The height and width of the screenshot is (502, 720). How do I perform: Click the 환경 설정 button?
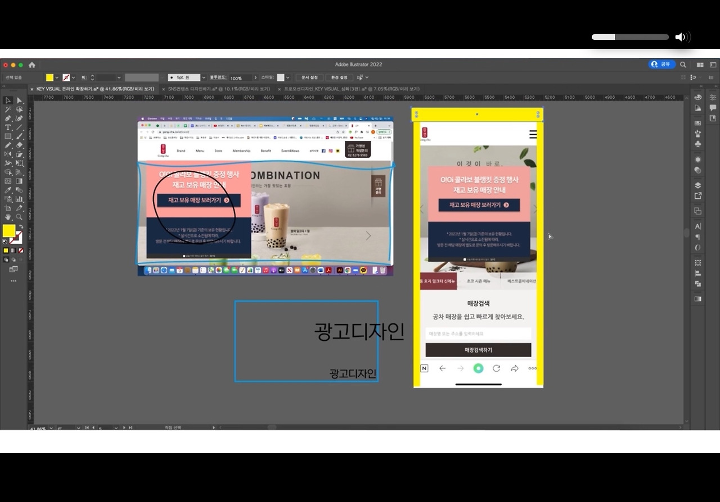point(339,77)
